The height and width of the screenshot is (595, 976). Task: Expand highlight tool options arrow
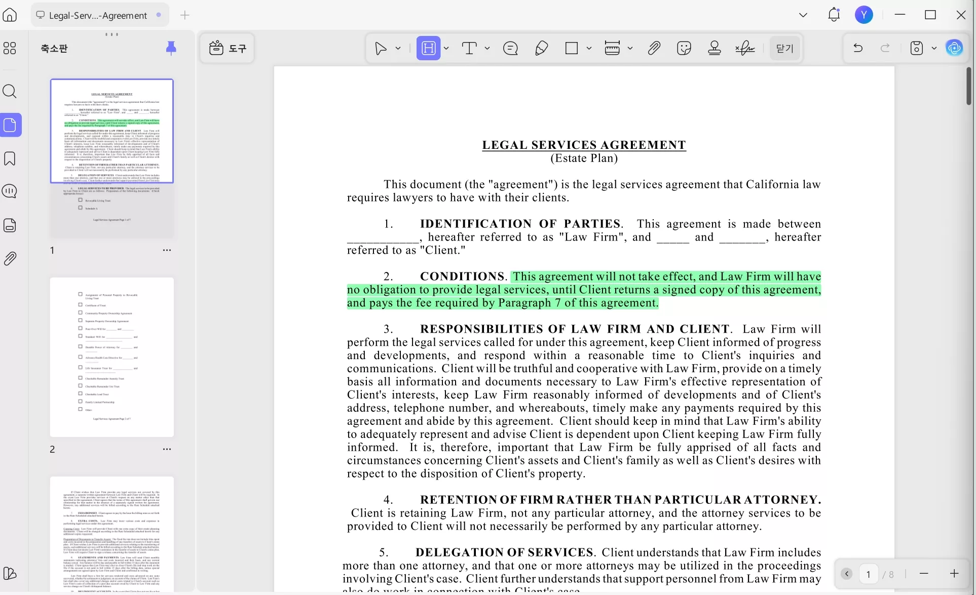[x=446, y=48]
